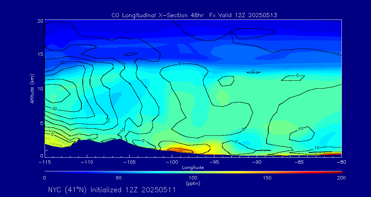Click the 'Longitude' horizontal axis label
Viewport: 371px width, 197px height.
point(193,168)
